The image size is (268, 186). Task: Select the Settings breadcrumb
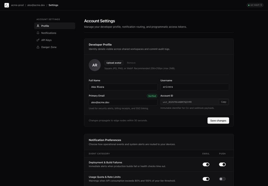(53, 5)
